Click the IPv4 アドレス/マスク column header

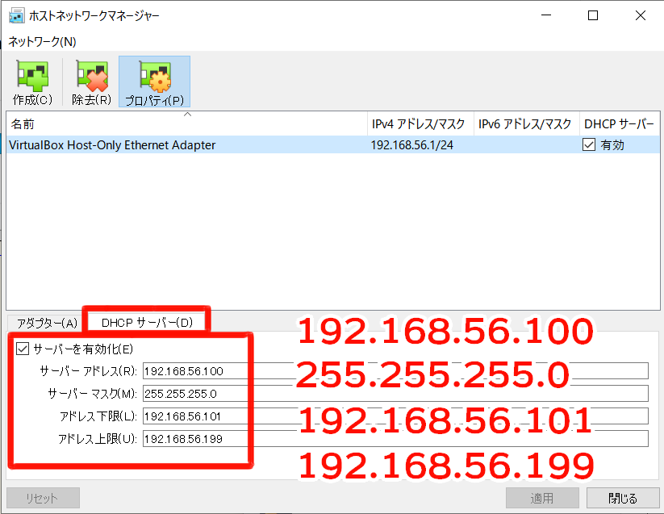[x=420, y=124]
